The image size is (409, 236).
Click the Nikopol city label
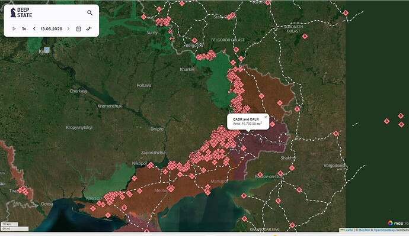139,163
